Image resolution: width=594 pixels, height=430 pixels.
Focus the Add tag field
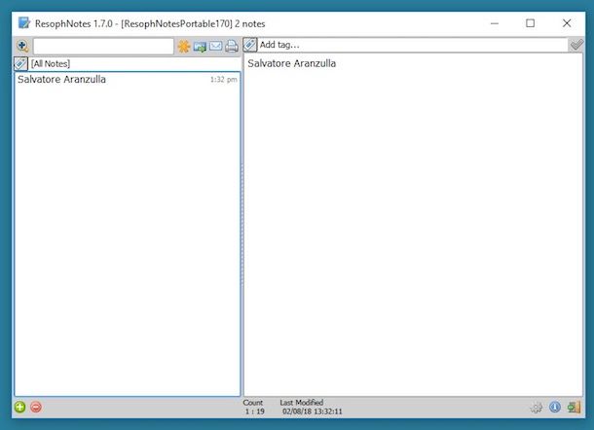(413, 45)
